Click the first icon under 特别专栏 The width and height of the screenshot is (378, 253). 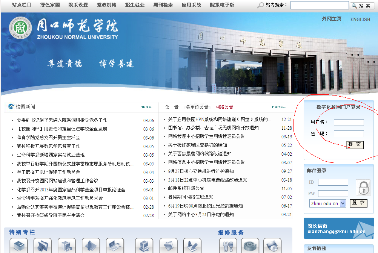[x=18, y=246]
